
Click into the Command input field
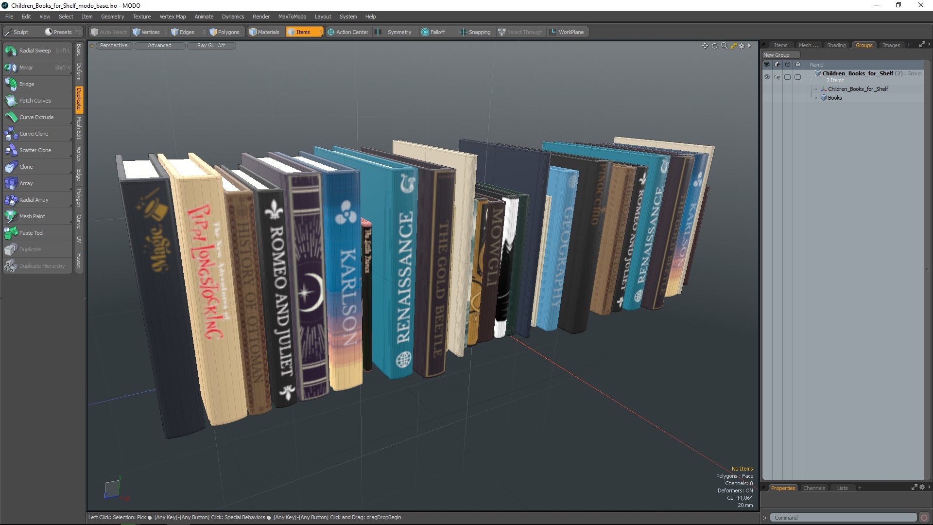click(x=844, y=518)
